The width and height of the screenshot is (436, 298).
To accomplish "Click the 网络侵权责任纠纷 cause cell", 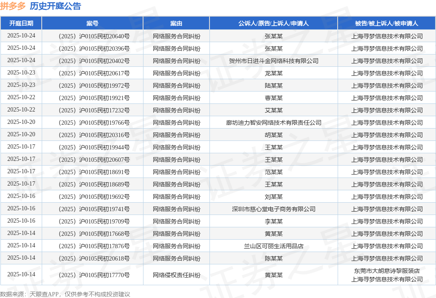I will [x=176, y=275].
